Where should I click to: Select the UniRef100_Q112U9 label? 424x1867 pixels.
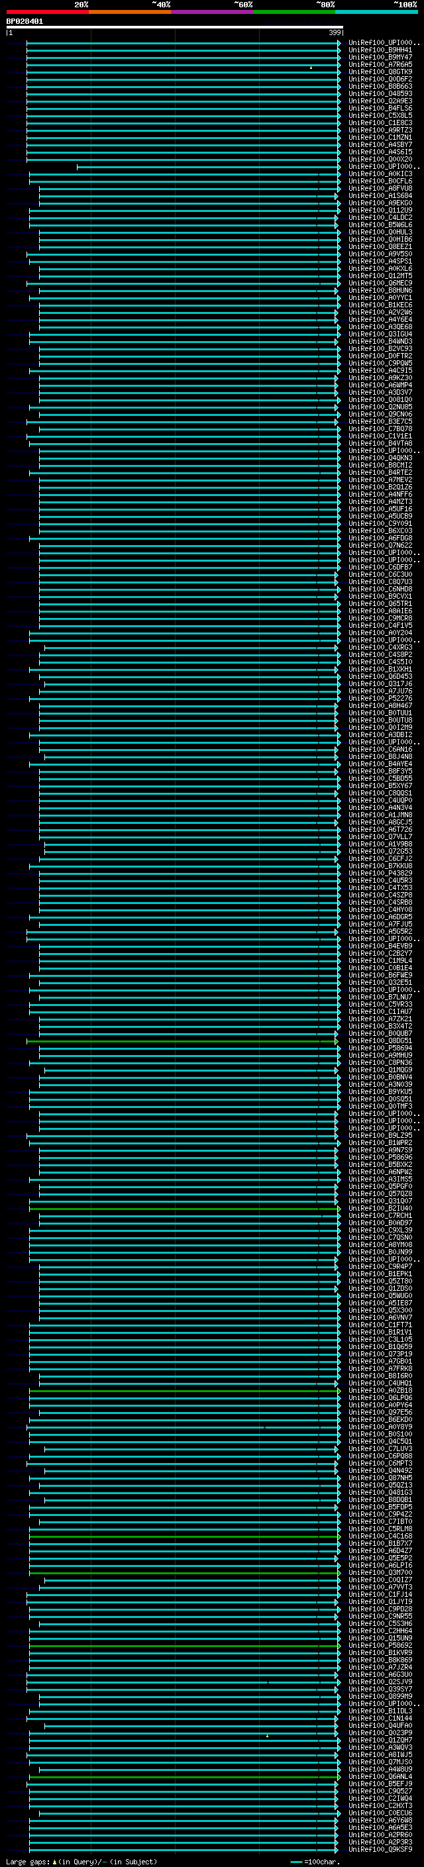pyautogui.click(x=380, y=210)
